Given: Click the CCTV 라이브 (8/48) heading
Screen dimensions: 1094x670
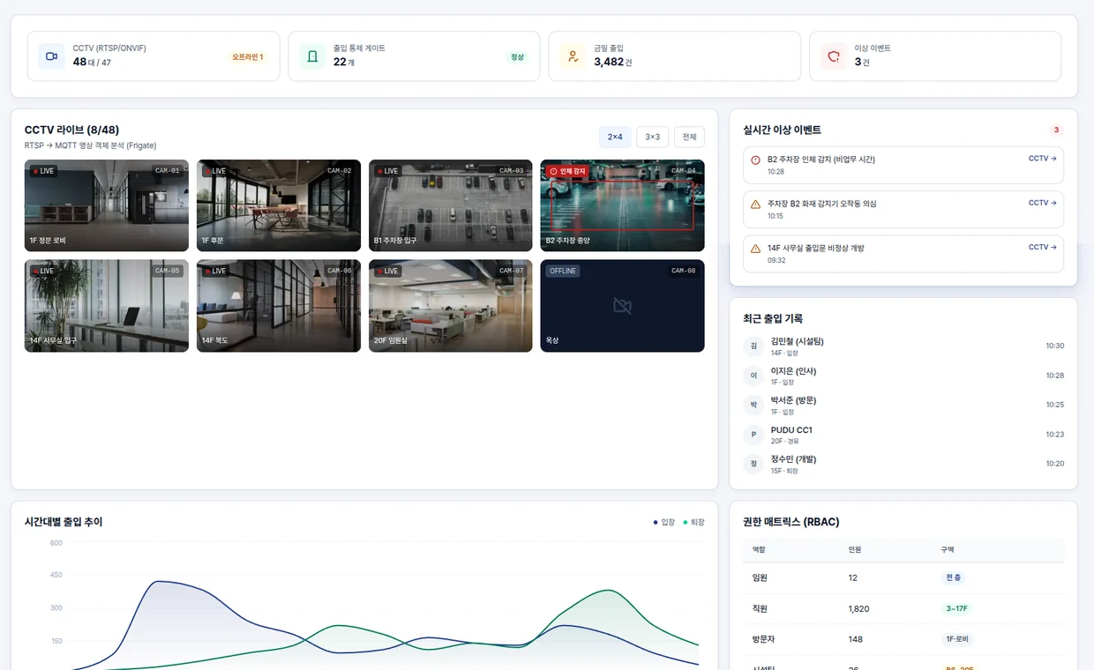Looking at the screenshot, I should 71,130.
